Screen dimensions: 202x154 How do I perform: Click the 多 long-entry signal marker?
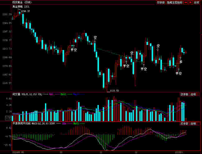coord(181,62)
